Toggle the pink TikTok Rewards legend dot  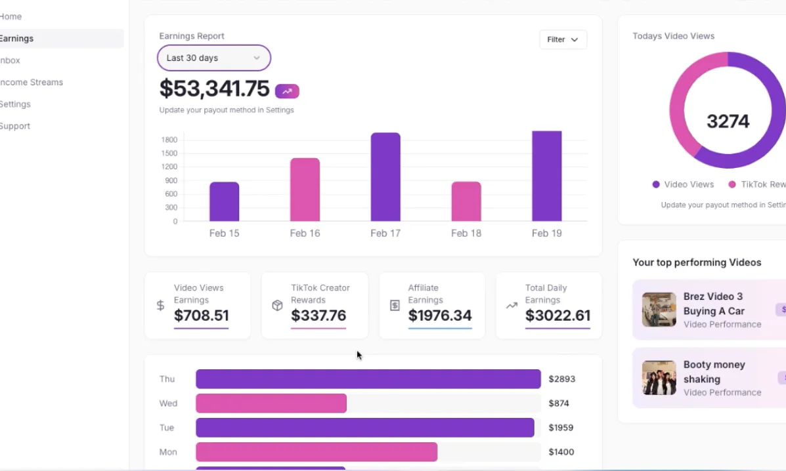[x=732, y=185]
